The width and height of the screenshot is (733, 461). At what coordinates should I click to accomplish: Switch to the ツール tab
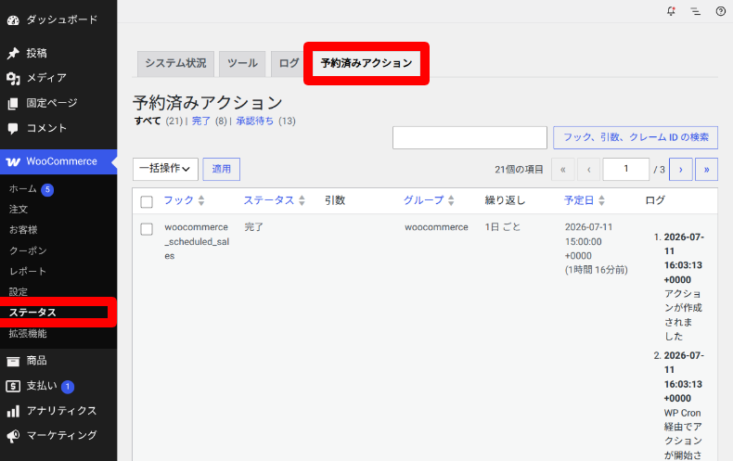click(242, 64)
